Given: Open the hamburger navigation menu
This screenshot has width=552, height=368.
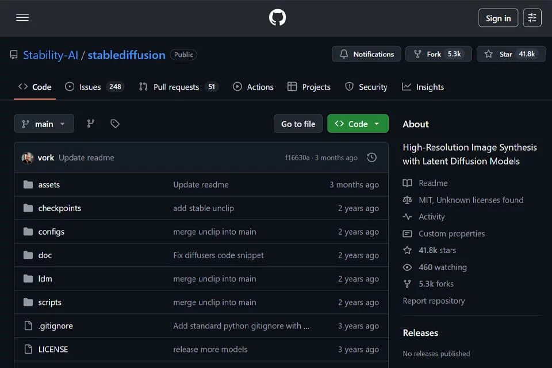Looking at the screenshot, I should coord(22,17).
